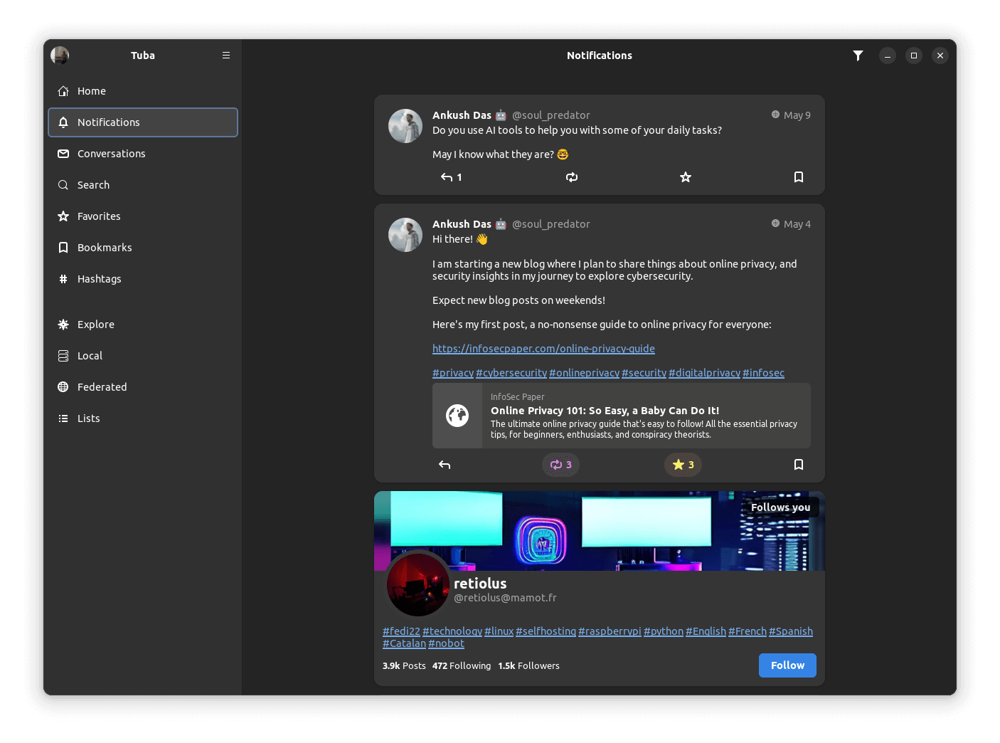Open the Explore section in sidebar
The image size is (1000, 743).
click(x=96, y=324)
